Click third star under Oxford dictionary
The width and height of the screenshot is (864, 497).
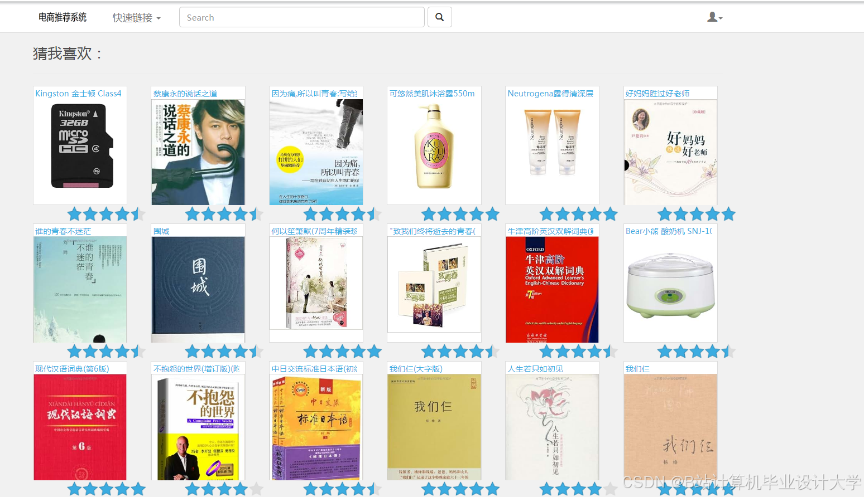[578, 352]
